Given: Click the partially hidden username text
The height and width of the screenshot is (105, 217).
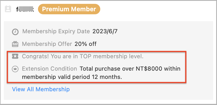Looking at the screenshot, I should 25,9.
